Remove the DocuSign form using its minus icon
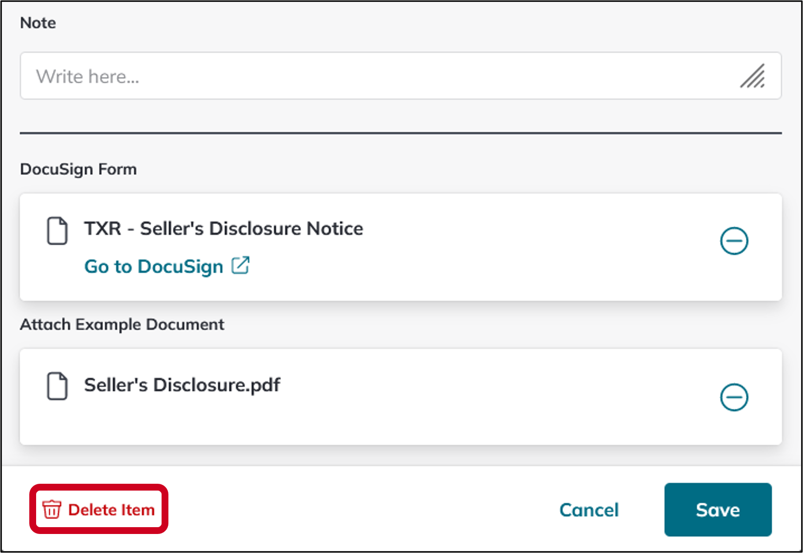The image size is (803, 553). pos(734,240)
